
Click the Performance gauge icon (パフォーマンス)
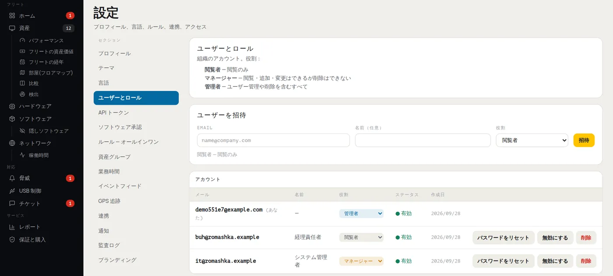point(23,40)
